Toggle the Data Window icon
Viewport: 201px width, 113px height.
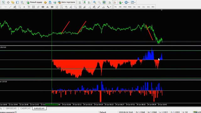pos(18,2)
